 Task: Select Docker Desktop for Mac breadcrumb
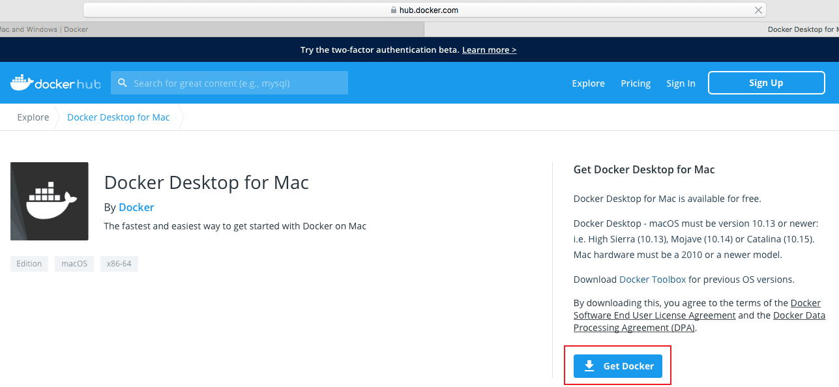(x=118, y=117)
